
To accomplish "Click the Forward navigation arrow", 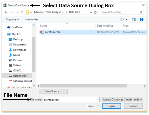I will 12,12.
